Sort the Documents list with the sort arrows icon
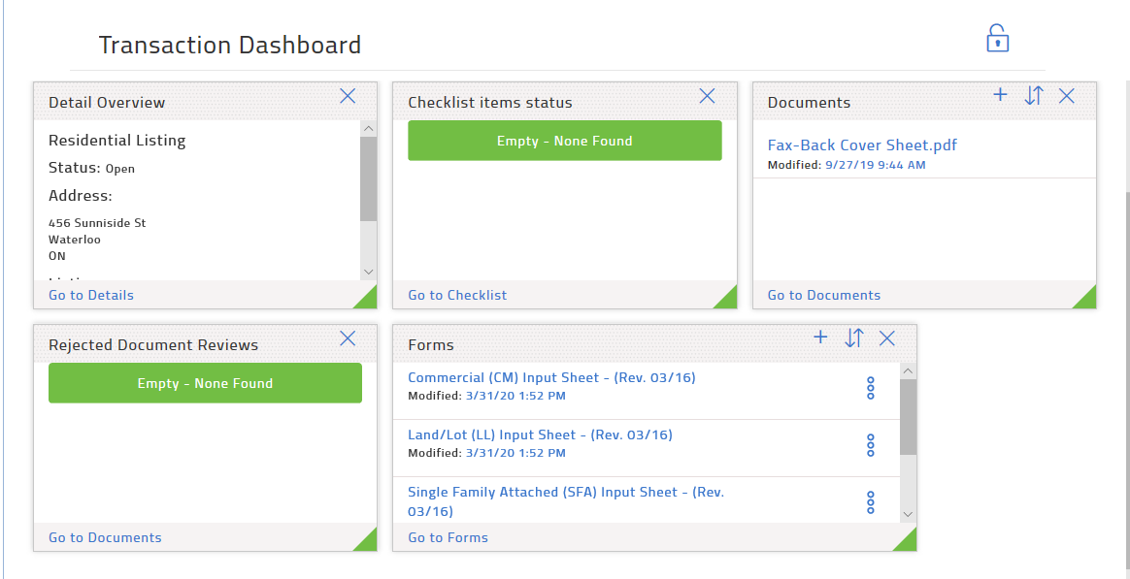Viewport: 1130px width, 579px height. 1033,94
